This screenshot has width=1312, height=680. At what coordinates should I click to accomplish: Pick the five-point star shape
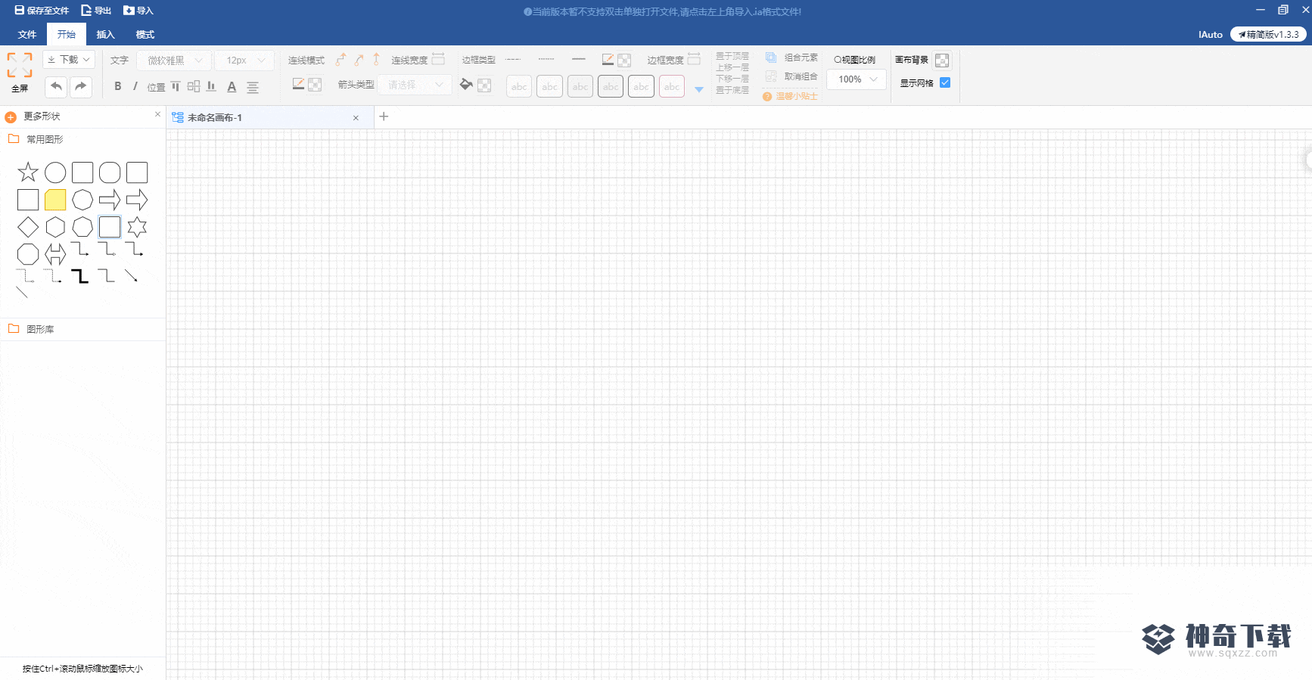[28, 172]
